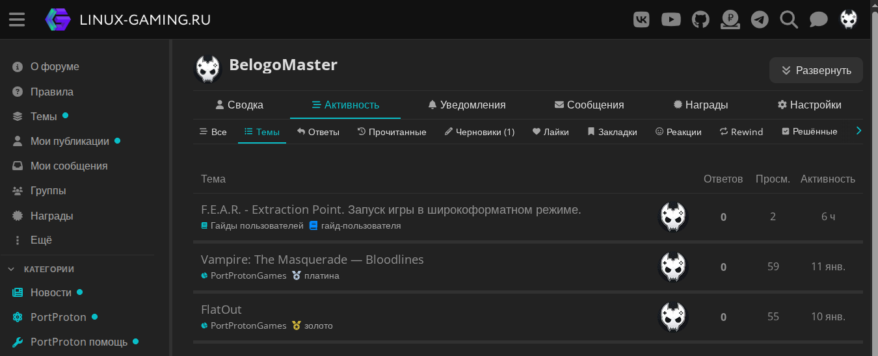Switch to the Уведомления tab
Image resolution: width=878 pixels, height=356 pixels.
pos(466,105)
